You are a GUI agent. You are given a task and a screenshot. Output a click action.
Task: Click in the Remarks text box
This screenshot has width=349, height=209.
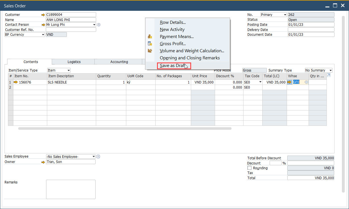coord(71,189)
